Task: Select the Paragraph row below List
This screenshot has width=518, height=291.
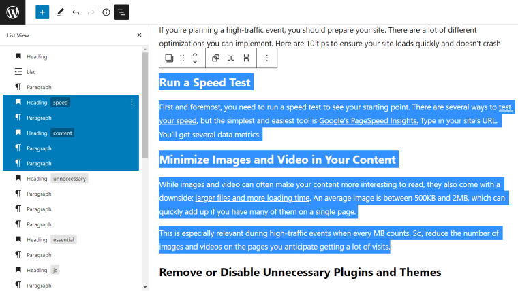Action: coord(71,87)
